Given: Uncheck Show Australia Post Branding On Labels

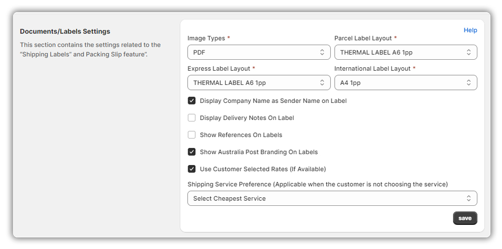Looking at the screenshot, I should (191, 152).
